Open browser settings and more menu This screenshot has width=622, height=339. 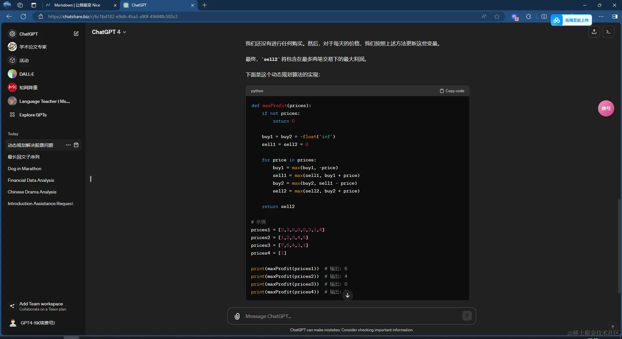pyautogui.click(x=601, y=16)
